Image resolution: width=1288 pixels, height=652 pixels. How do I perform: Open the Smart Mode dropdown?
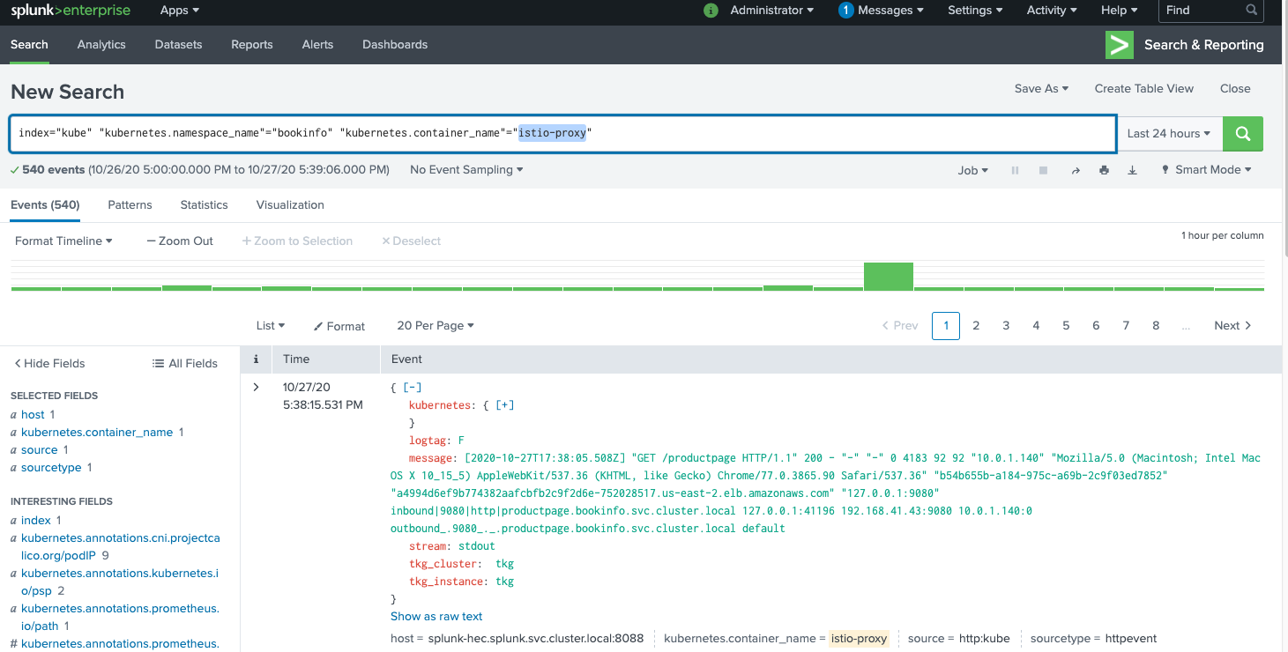pos(1207,170)
